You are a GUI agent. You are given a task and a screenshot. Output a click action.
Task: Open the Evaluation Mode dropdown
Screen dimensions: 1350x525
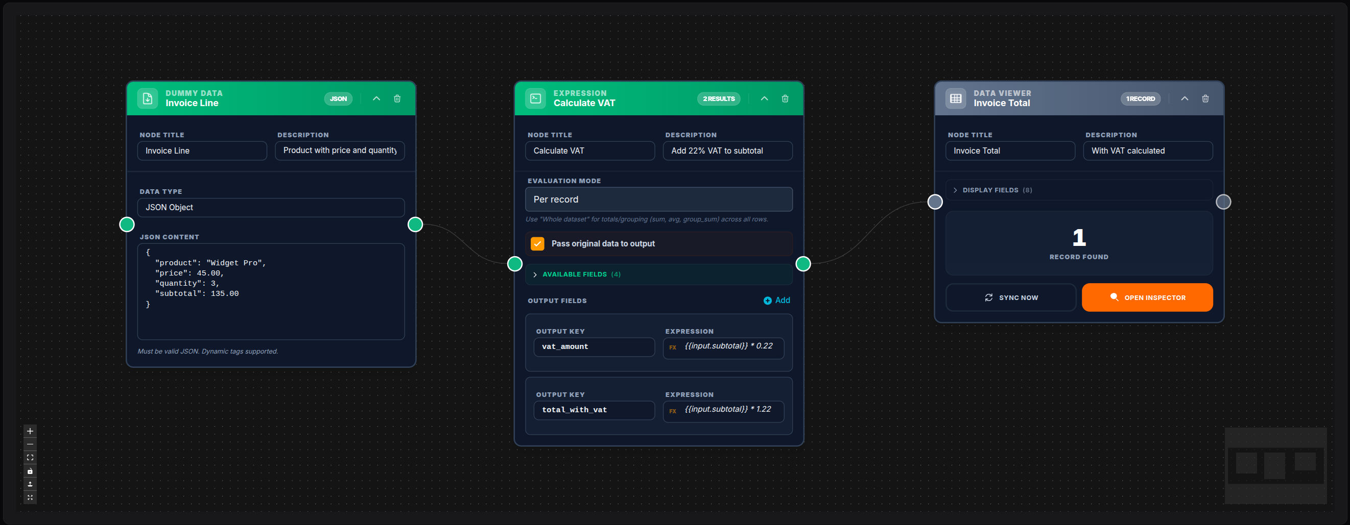coord(659,199)
